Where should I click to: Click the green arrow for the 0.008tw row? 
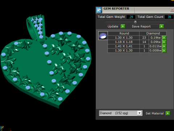164,51
